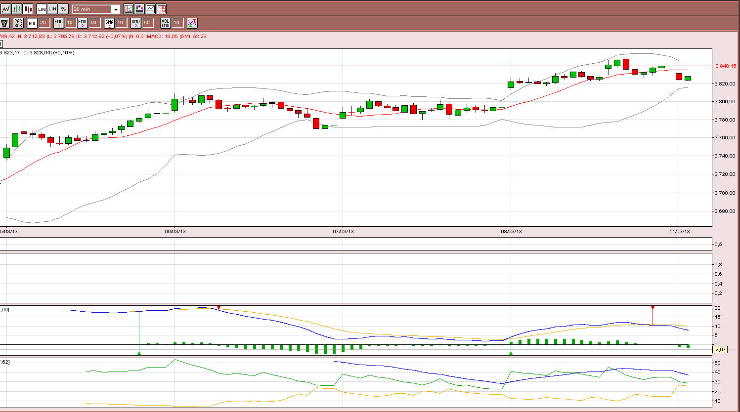The width and height of the screenshot is (740, 412).
Task: Click the 06/03/13 date axis label
Action: coord(175,231)
